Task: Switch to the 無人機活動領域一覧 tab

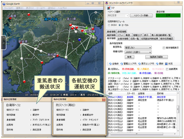Action: coord(161,35)
